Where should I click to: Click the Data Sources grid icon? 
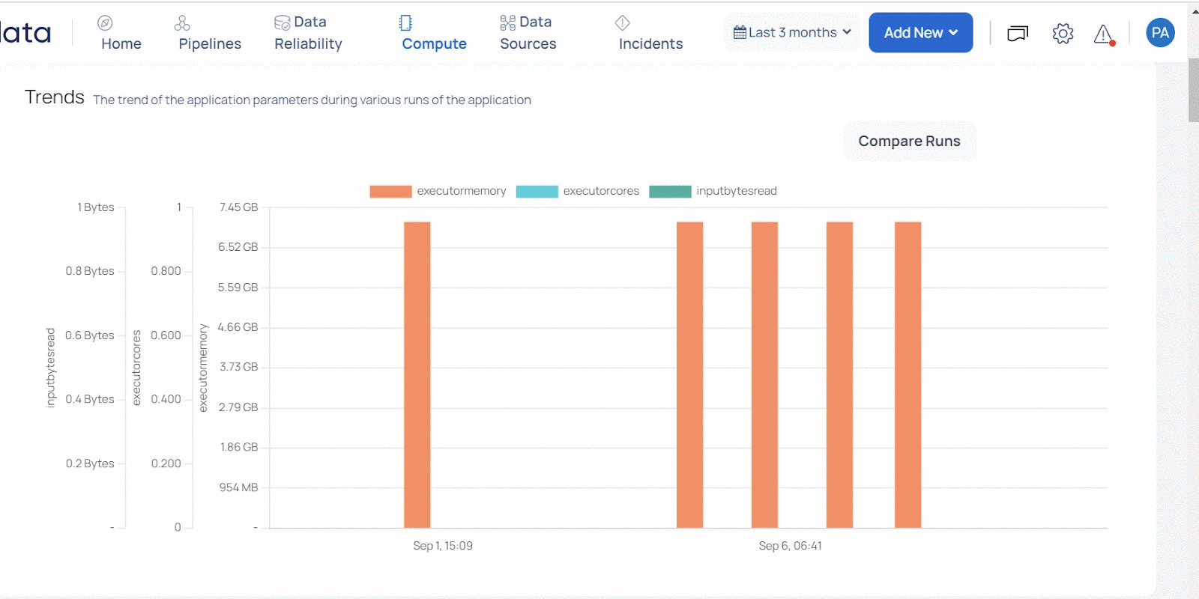pyautogui.click(x=507, y=23)
